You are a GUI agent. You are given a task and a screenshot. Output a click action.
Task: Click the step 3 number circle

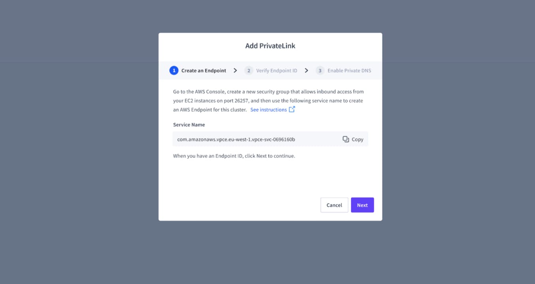click(x=320, y=71)
